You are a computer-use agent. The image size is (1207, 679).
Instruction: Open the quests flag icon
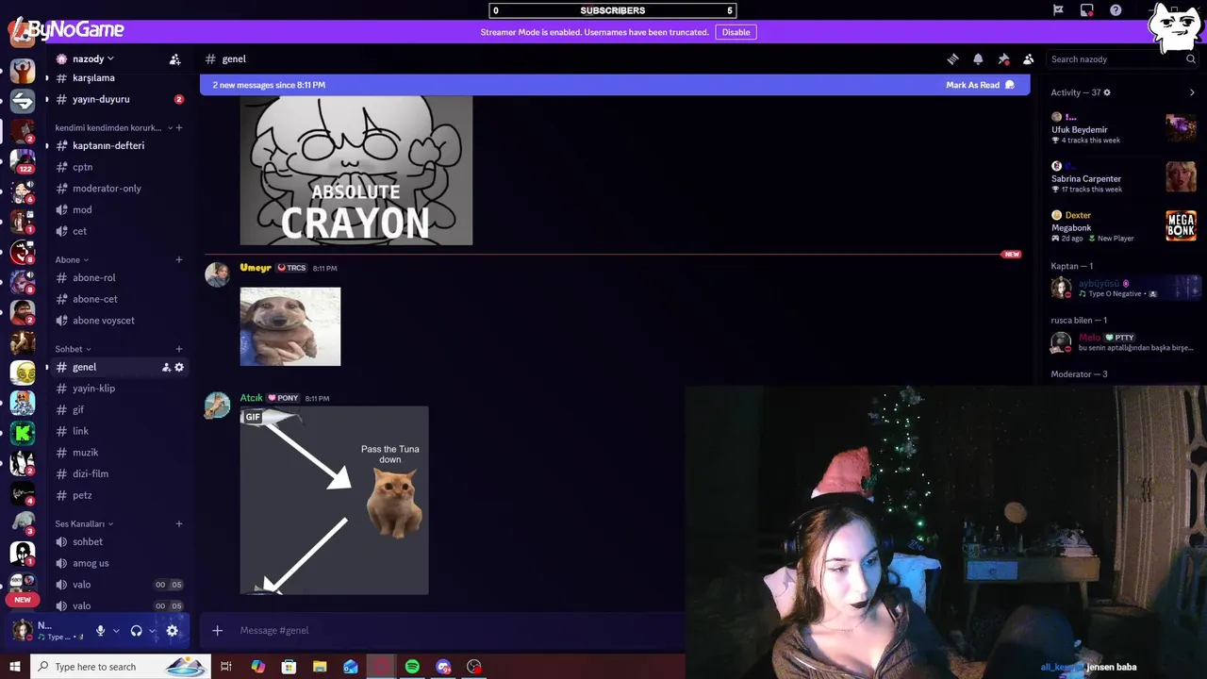1058,10
